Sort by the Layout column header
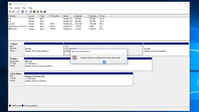 [x=33, y=16]
